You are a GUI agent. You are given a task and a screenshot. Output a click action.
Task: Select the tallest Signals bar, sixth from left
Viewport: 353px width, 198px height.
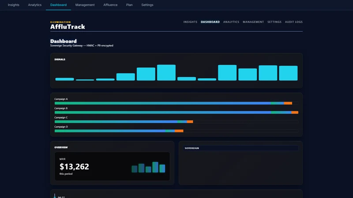click(x=166, y=73)
